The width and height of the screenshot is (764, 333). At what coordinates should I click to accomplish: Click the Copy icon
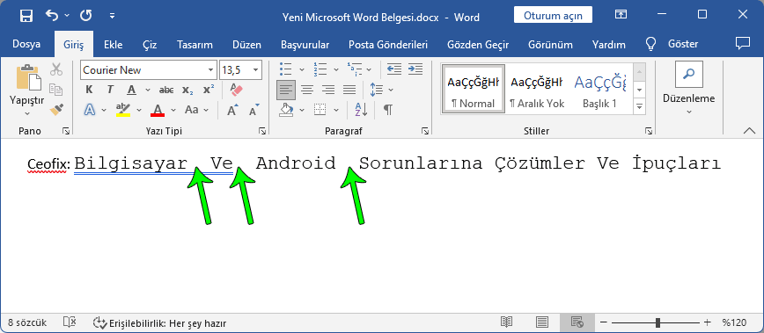tap(56, 90)
